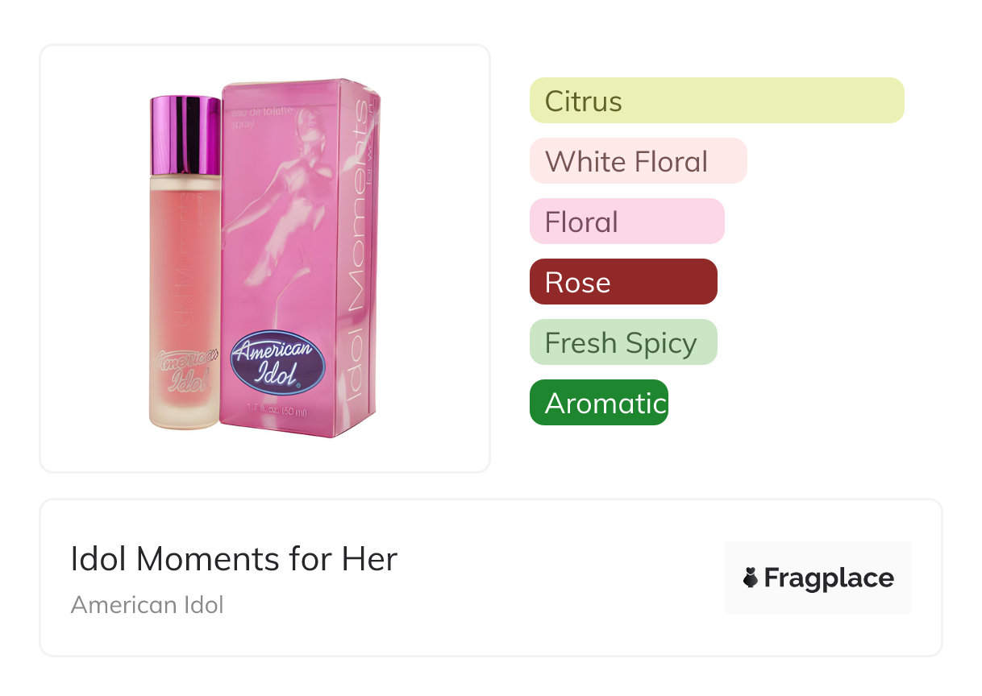Select the Aromatic accord bar
The width and height of the screenshot is (982, 696).
[x=598, y=403]
